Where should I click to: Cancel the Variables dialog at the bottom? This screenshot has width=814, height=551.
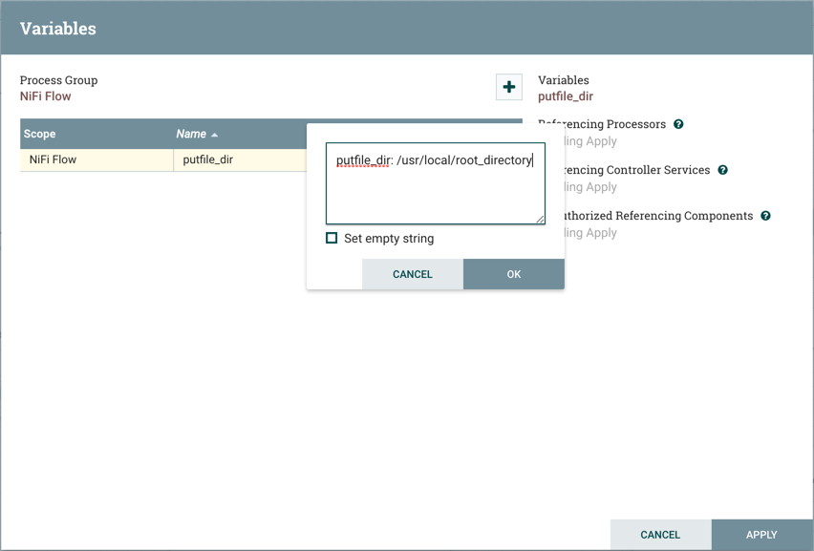pyautogui.click(x=660, y=535)
